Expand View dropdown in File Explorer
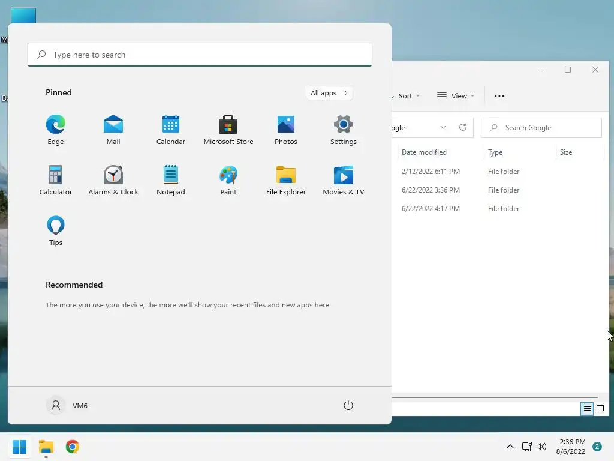The width and height of the screenshot is (614, 461). (x=456, y=95)
